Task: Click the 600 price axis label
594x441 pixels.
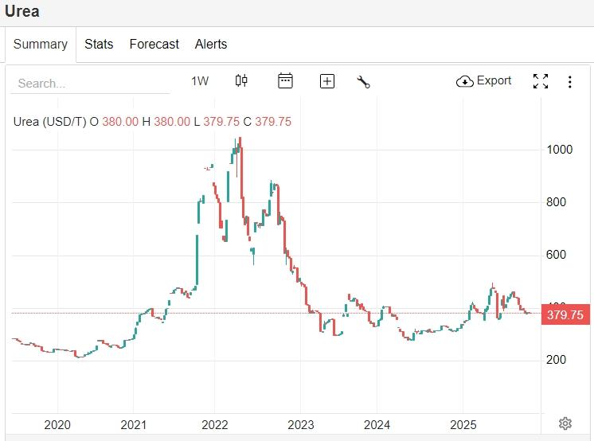Action: point(557,255)
